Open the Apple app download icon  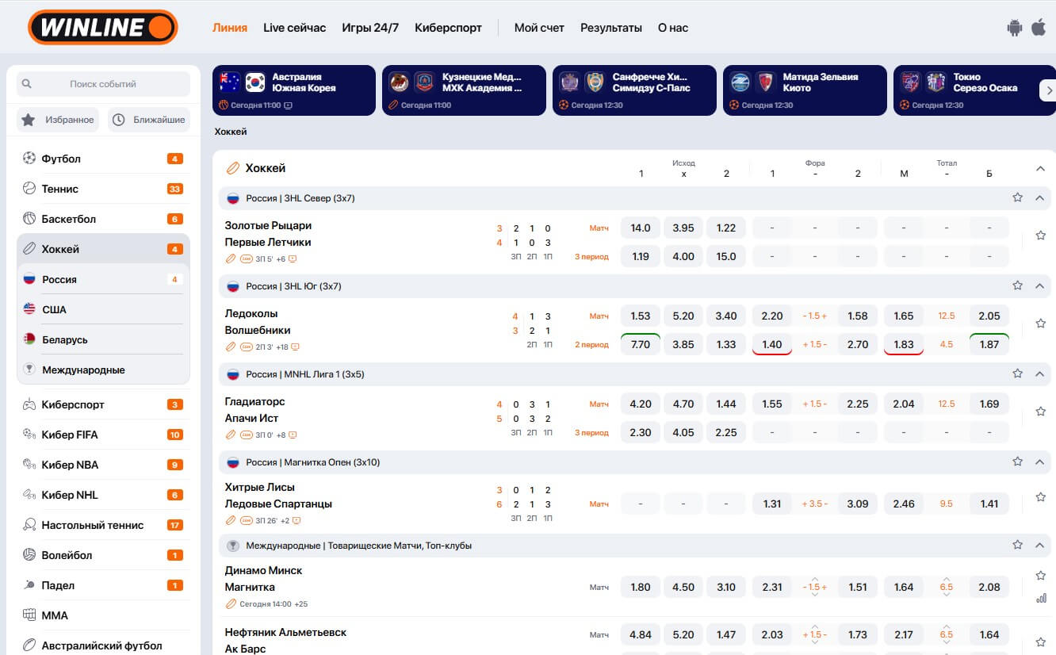[x=1039, y=28]
